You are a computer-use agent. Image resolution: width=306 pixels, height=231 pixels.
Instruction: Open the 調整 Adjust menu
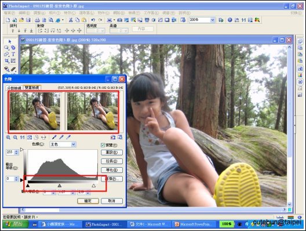tap(39, 13)
